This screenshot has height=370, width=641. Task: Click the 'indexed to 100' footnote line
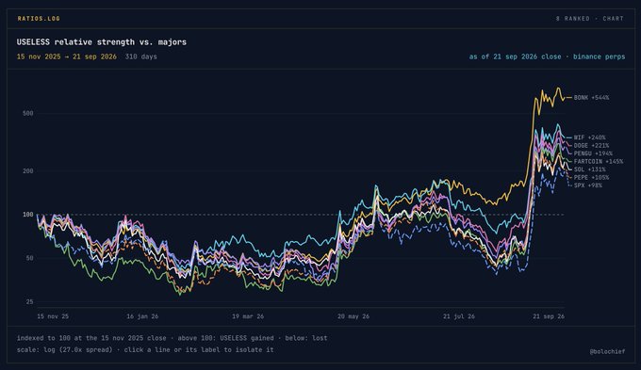point(173,338)
